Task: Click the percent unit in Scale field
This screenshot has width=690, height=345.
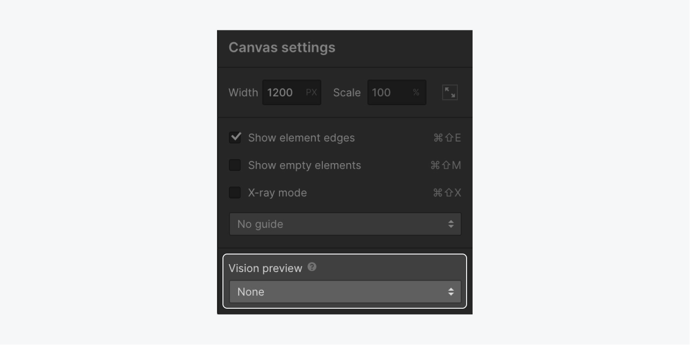Action: coord(416,92)
